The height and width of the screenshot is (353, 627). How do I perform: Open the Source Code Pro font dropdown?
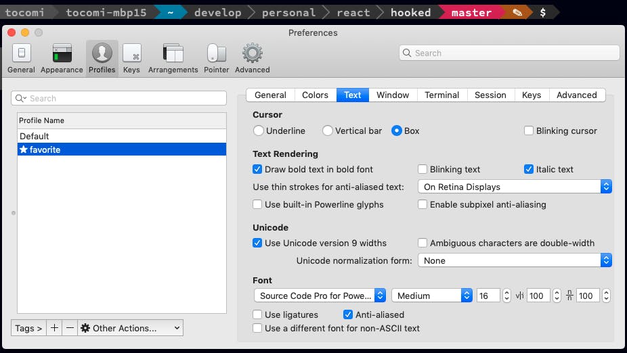[x=320, y=296]
